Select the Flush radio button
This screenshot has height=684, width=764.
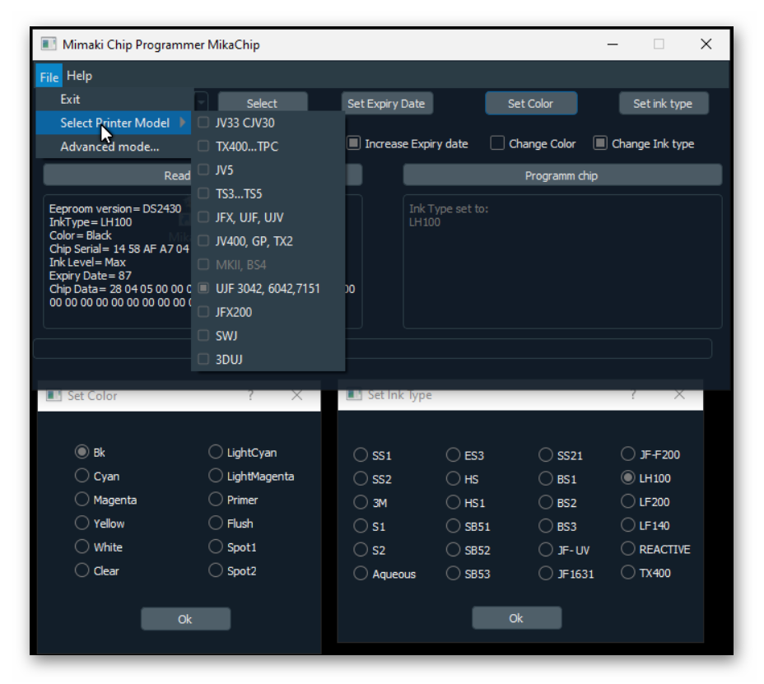(x=216, y=523)
